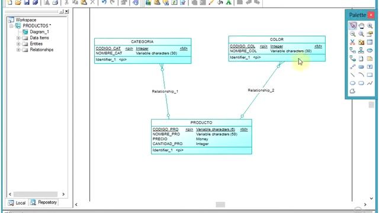Select the Package tool in the Palette
The height and width of the screenshot is (213, 379).
361,42
